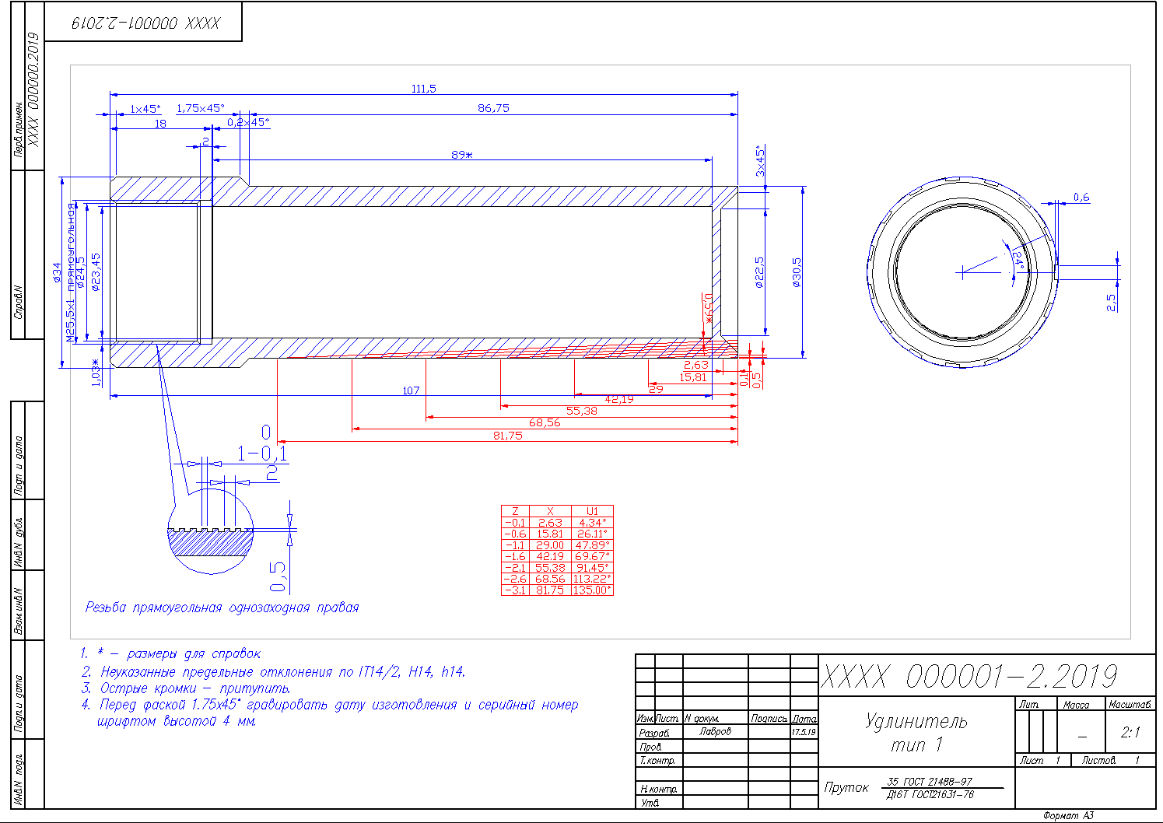Click the "1x45°" chamfer label
This screenshot has height=823, width=1163.
coord(145,109)
